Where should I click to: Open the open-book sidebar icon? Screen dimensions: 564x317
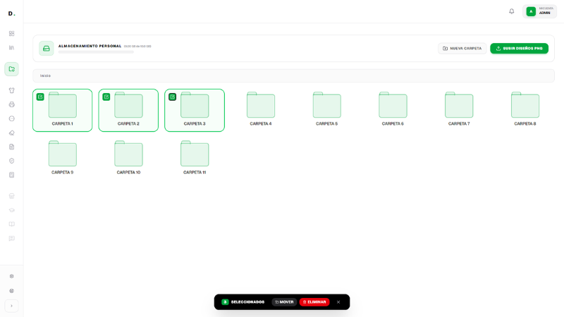tap(11, 224)
